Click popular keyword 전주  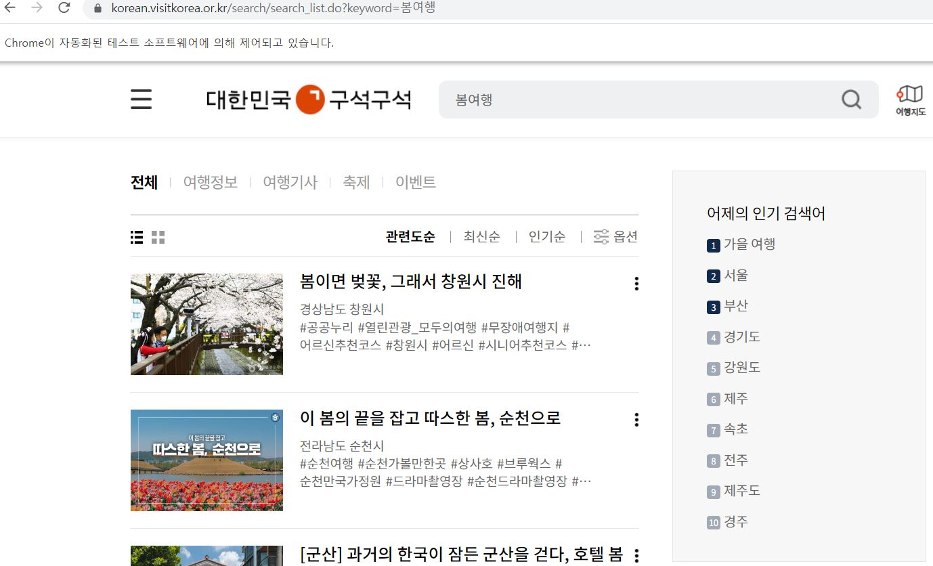(x=736, y=460)
